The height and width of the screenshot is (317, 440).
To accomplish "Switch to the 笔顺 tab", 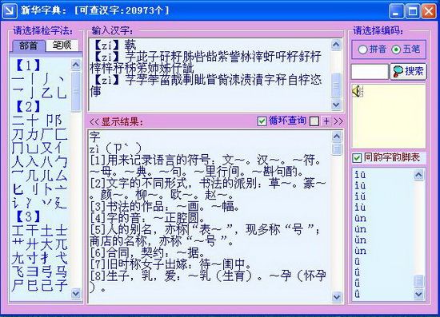I will point(62,45).
